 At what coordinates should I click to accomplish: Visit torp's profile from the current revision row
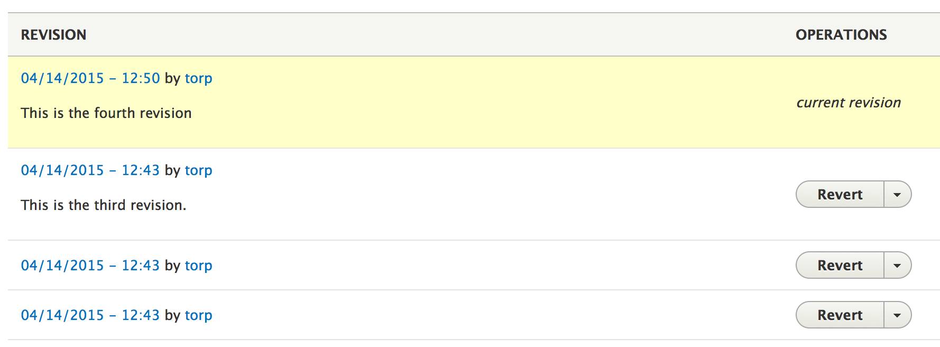(x=198, y=78)
